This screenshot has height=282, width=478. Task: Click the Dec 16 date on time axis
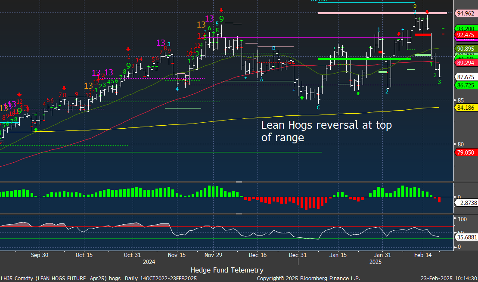(x=258, y=255)
